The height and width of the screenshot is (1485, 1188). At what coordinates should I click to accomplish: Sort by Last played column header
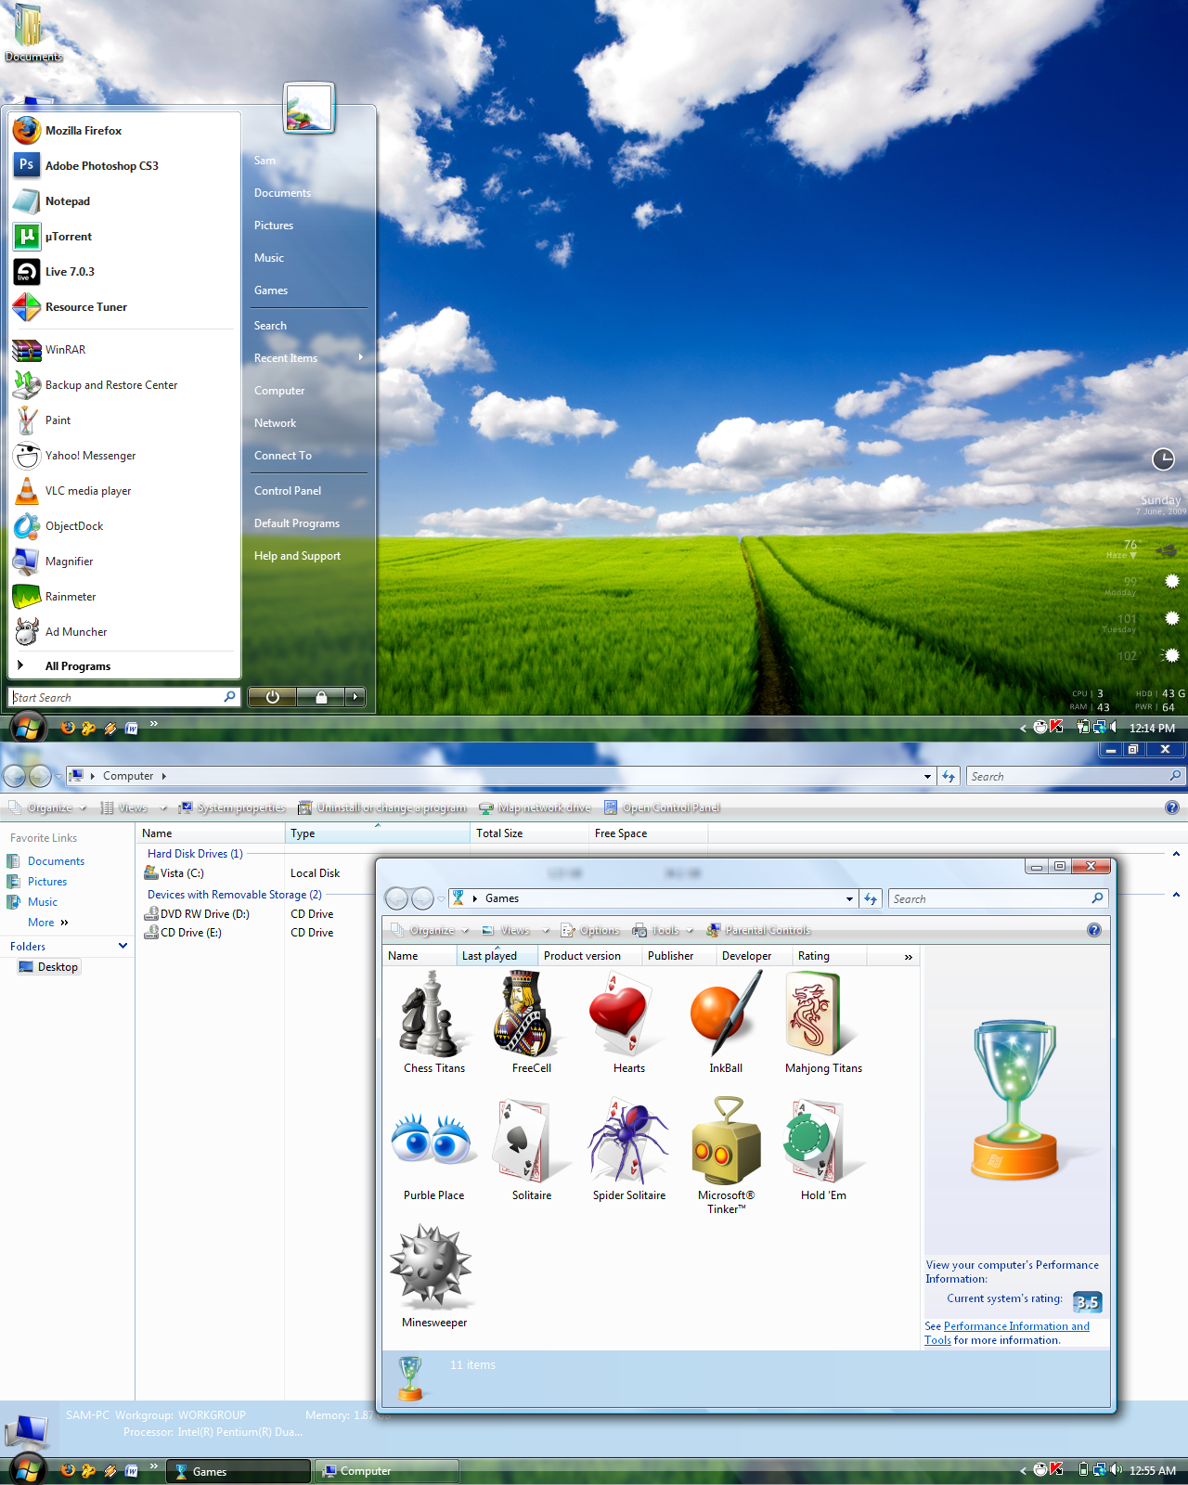497,956
